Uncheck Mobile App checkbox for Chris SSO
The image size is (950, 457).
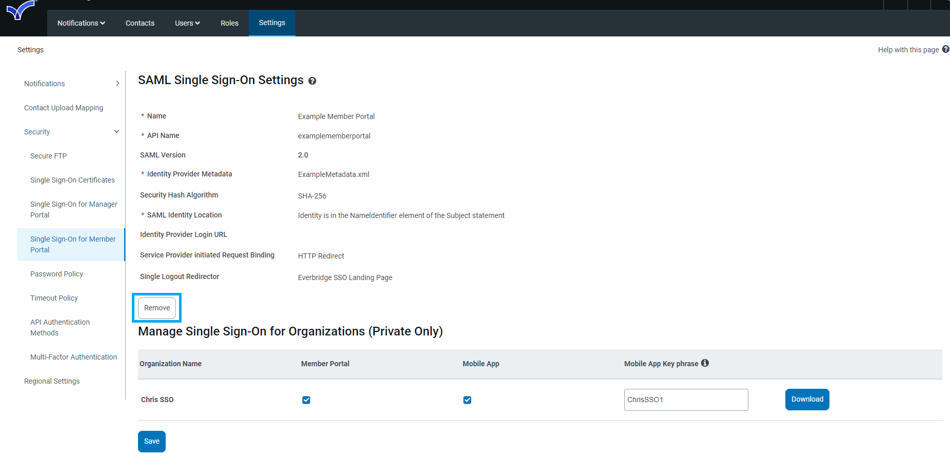(x=467, y=400)
